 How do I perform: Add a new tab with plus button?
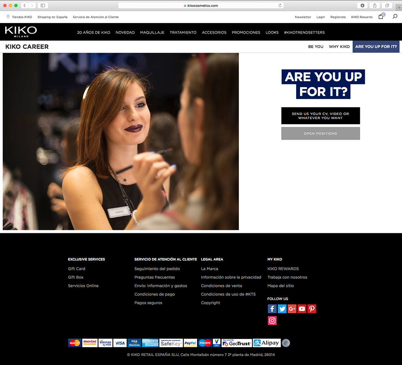[x=399, y=7]
